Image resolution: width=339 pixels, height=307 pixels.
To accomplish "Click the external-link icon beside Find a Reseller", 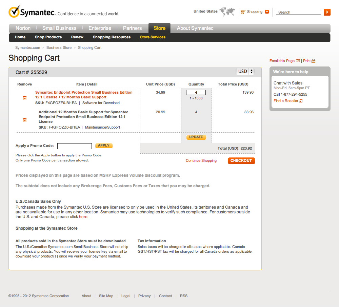I will [x=300, y=101].
